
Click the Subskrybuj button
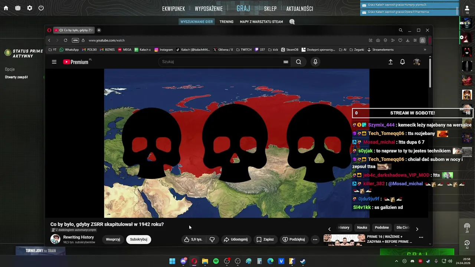(x=138, y=240)
